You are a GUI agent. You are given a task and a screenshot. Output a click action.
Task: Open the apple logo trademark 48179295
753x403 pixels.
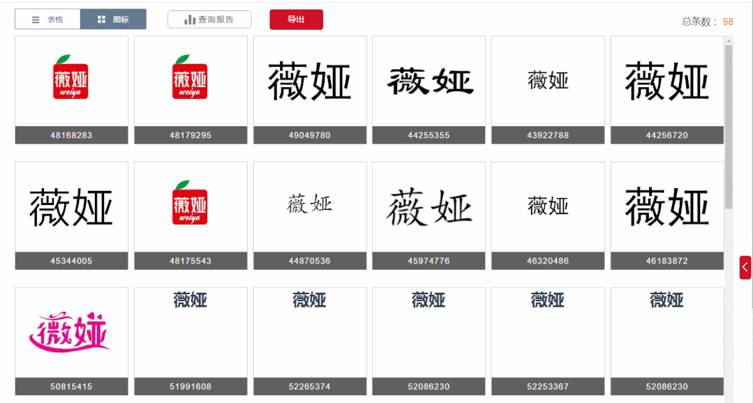click(x=190, y=80)
